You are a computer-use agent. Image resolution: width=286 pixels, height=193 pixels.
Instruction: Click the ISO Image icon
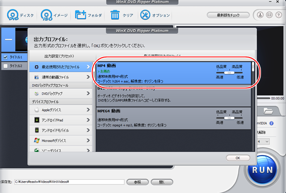click(46, 15)
